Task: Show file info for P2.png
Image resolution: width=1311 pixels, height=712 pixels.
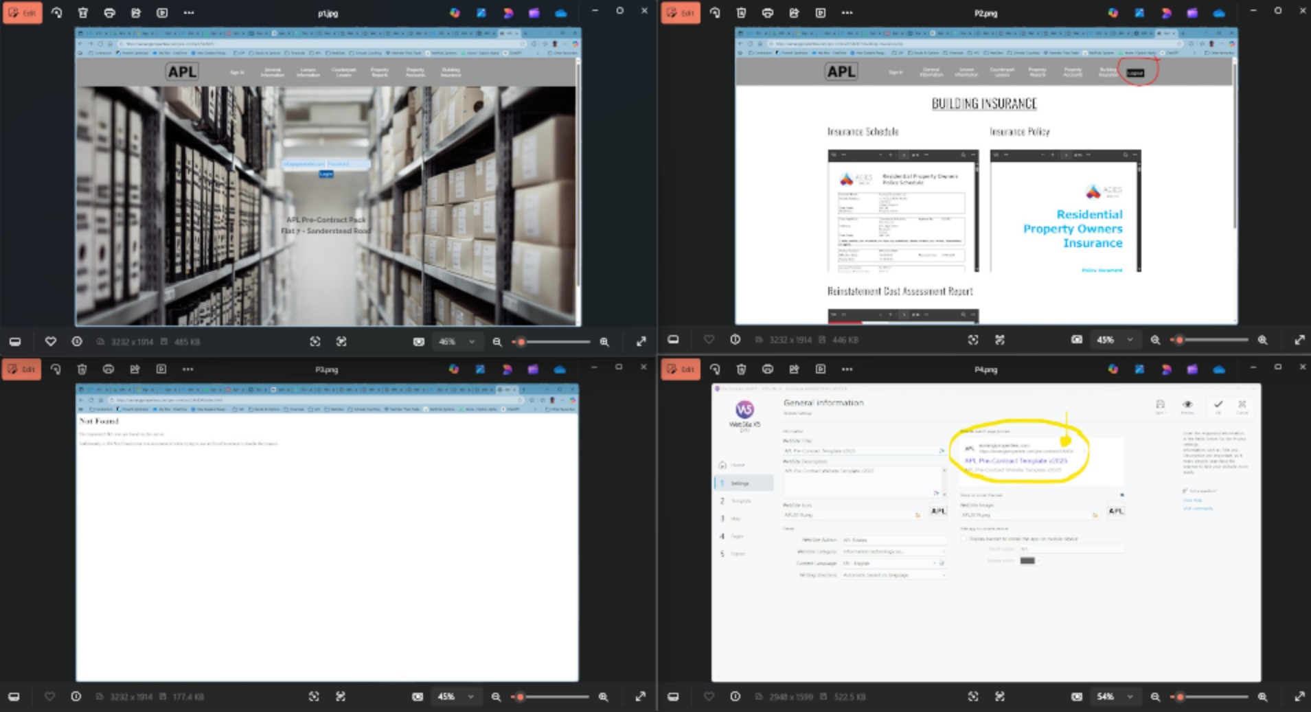Action: (735, 340)
